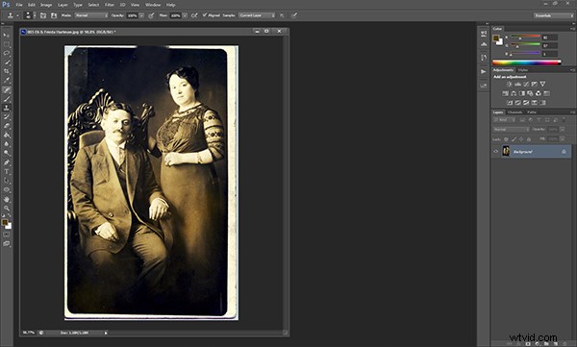Select the Eraser tool

click(7, 126)
